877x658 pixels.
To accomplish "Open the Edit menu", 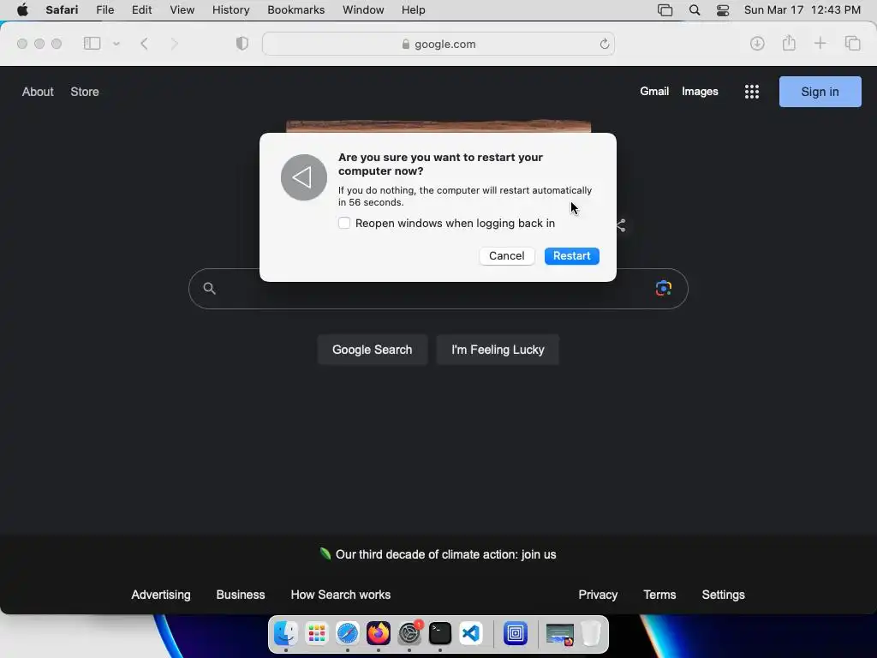I will click(141, 10).
